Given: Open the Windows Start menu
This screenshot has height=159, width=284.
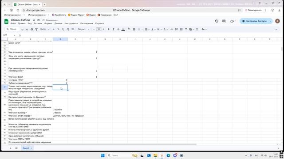Looking at the screenshot, I should 103,155.
